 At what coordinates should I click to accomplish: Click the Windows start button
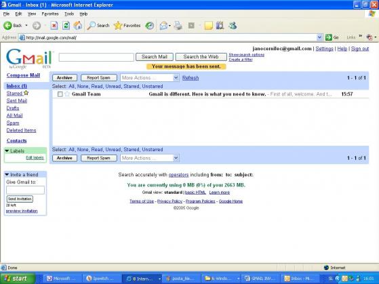(18, 279)
